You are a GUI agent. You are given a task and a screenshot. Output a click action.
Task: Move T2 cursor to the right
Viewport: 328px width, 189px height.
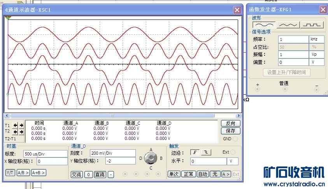pos(21,132)
